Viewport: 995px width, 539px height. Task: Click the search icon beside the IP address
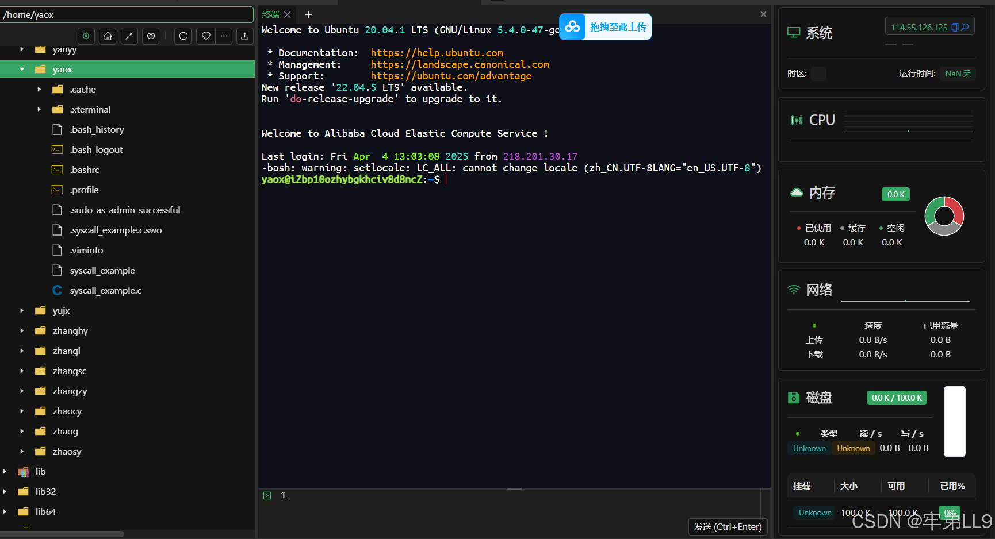965,27
